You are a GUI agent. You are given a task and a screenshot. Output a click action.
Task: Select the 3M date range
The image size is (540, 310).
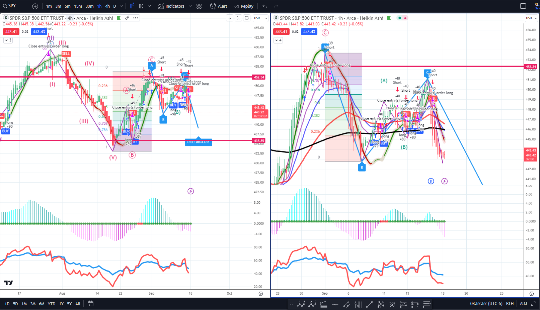tap(33, 304)
